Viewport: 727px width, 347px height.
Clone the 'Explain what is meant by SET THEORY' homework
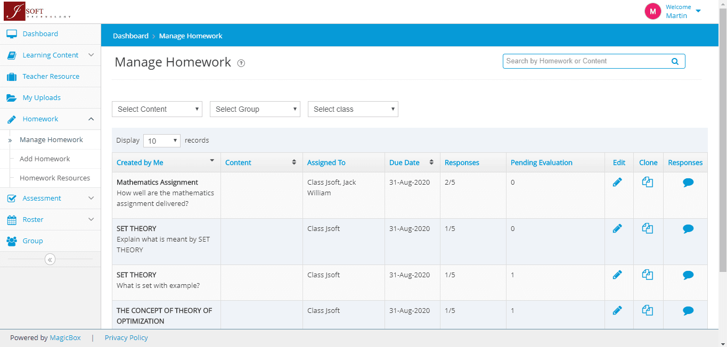pos(648,228)
